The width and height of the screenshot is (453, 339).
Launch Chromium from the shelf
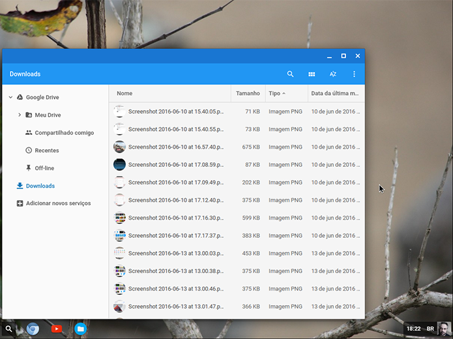[x=33, y=329]
